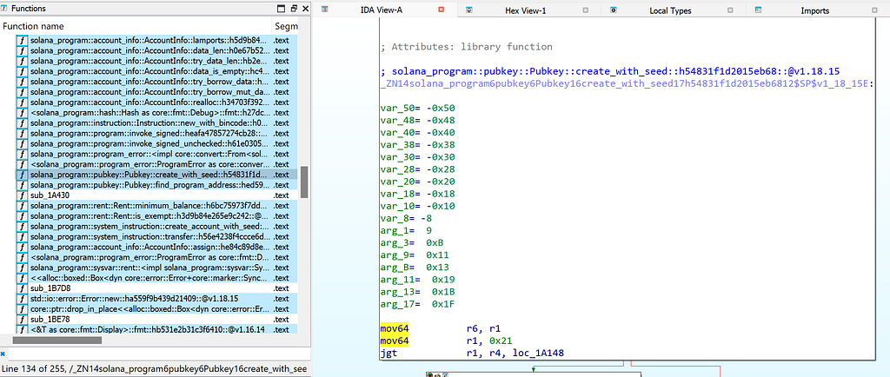Select AccountInfo::try_data_len function row
The image size is (890, 377).
pyautogui.click(x=156, y=61)
